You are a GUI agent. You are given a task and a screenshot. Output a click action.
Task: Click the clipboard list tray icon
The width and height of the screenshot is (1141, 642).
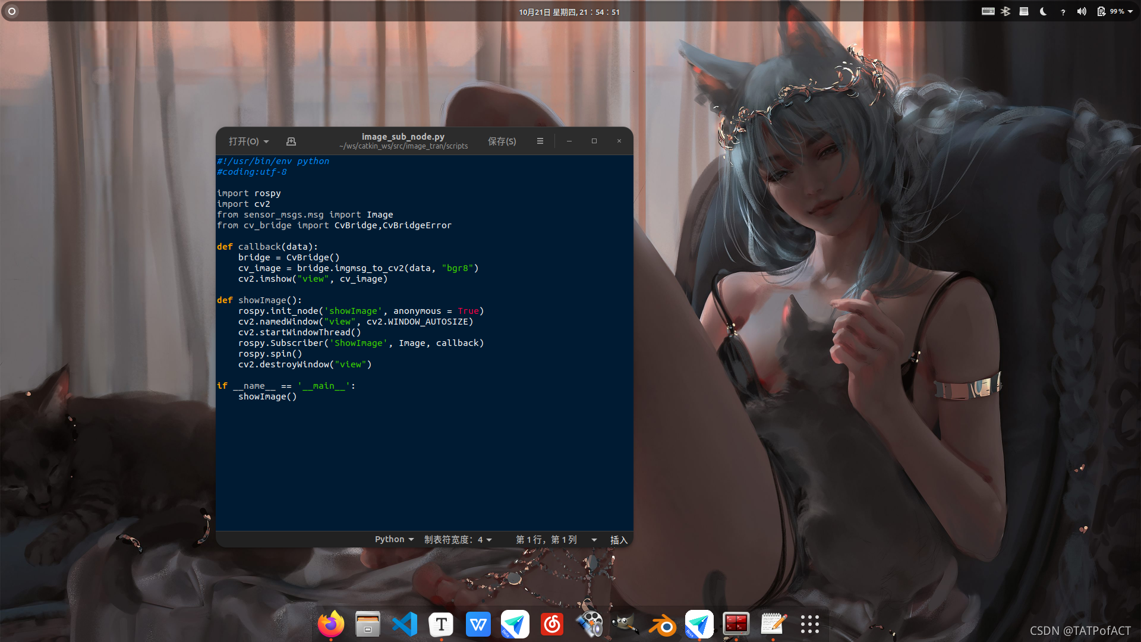(1024, 11)
